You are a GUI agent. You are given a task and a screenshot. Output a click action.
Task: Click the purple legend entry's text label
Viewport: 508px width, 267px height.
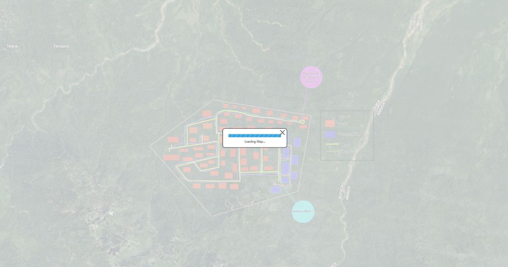tap(348, 134)
